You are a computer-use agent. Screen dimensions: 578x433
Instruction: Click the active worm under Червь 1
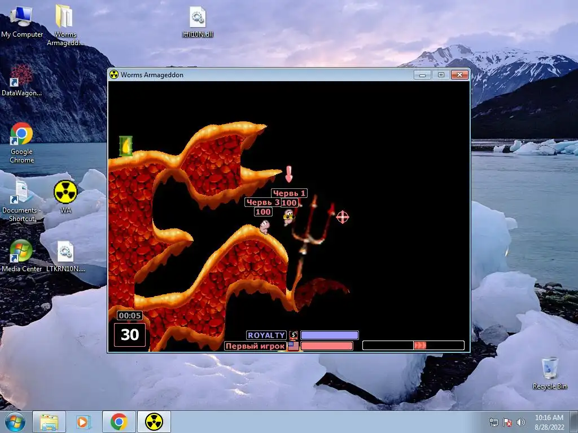(290, 217)
